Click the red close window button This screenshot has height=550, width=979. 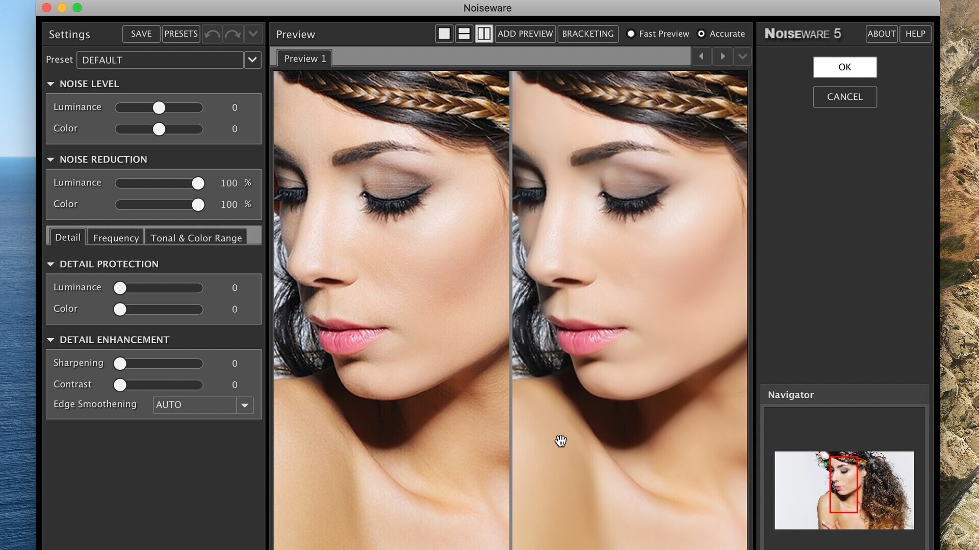click(x=47, y=8)
